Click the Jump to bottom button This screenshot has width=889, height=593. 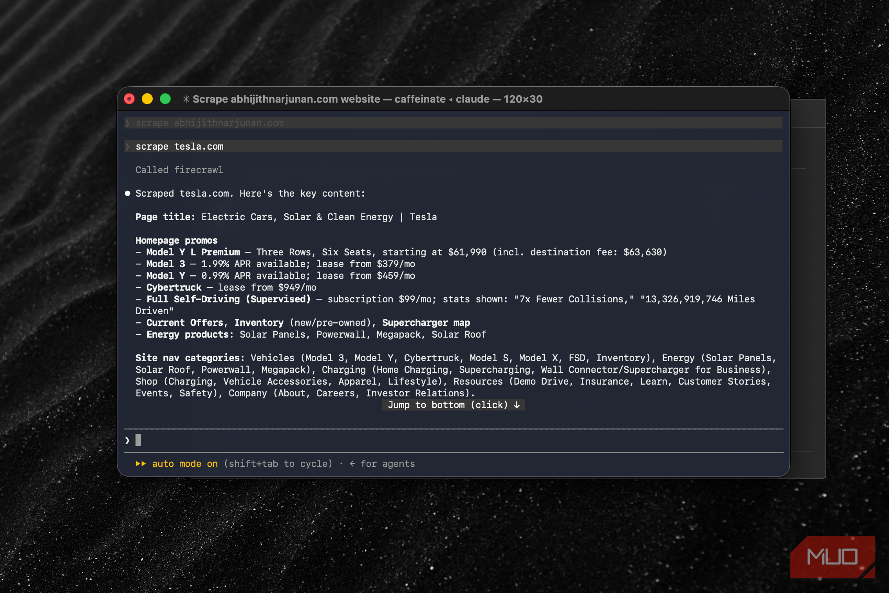(x=454, y=405)
